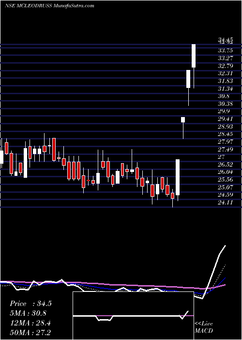Click the 30.38 price axis label
242x340 pixels.
pos(226,103)
